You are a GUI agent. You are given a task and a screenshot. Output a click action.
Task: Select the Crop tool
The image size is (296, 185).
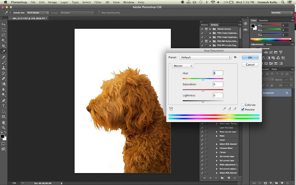[x=3, y=46]
